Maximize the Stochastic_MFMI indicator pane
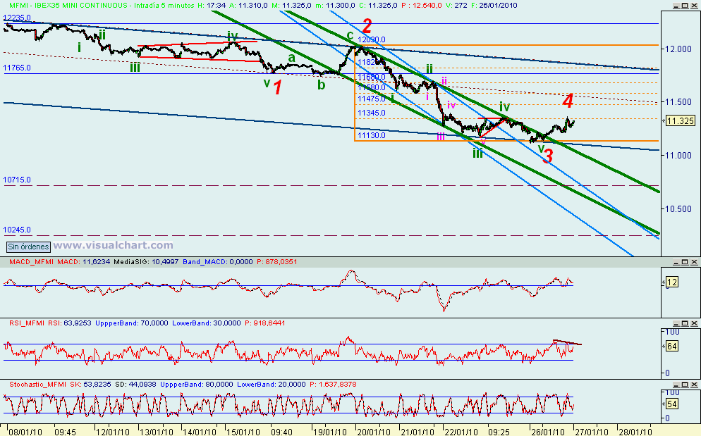The width and height of the screenshot is (701, 436). 685,385
